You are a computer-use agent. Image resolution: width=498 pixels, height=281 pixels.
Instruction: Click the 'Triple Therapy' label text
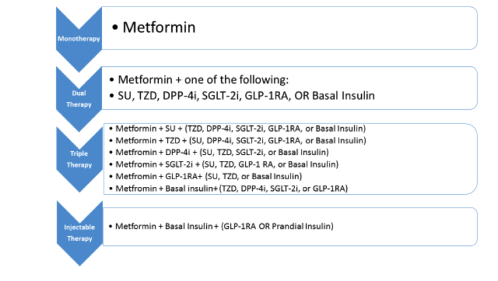79,159
